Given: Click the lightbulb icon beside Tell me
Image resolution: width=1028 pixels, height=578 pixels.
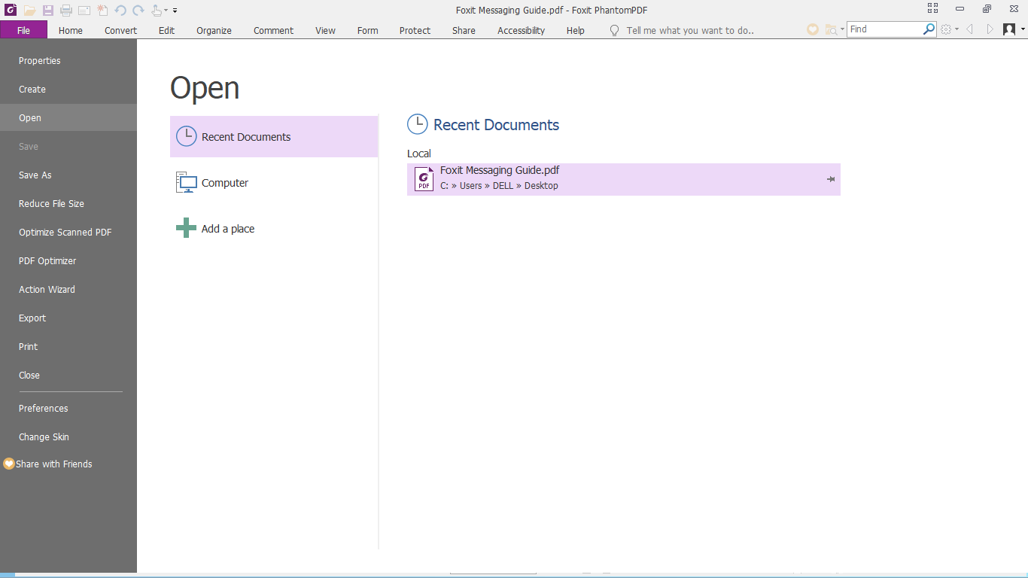Looking at the screenshot, I should [x=614, y=30].
